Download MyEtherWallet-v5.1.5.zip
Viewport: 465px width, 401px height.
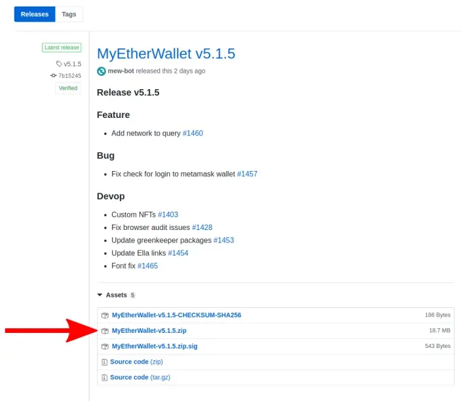tap(149, 330)
